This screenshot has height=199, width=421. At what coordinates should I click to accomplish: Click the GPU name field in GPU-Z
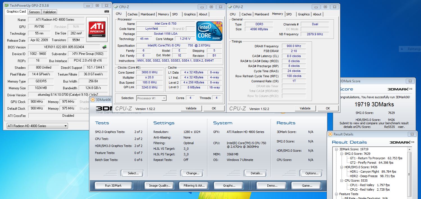point(39,27)
